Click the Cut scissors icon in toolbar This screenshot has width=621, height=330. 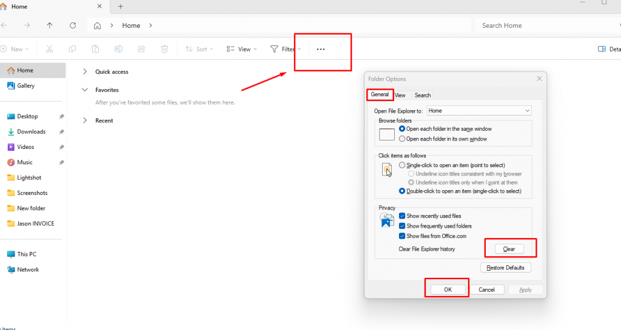[49, 49]
